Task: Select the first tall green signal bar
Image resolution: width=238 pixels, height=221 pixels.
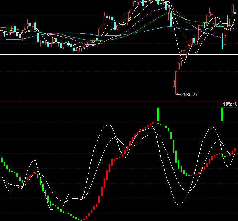Action: (x=158, y=114)
